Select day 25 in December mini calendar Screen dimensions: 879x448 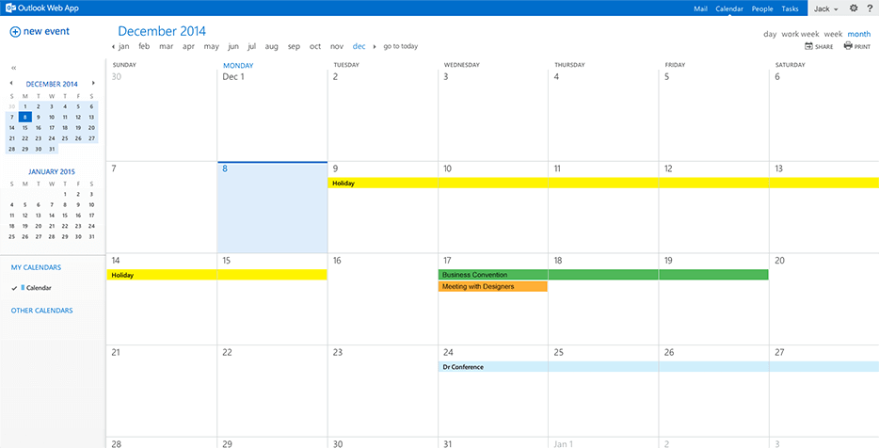pos(65,138)
